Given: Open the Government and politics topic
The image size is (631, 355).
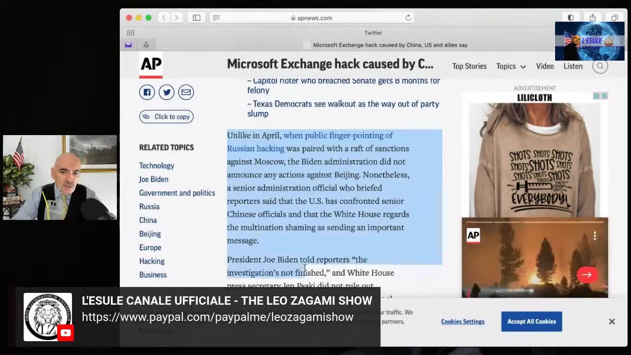Looking at the screenshot, I should click(177, 193).
